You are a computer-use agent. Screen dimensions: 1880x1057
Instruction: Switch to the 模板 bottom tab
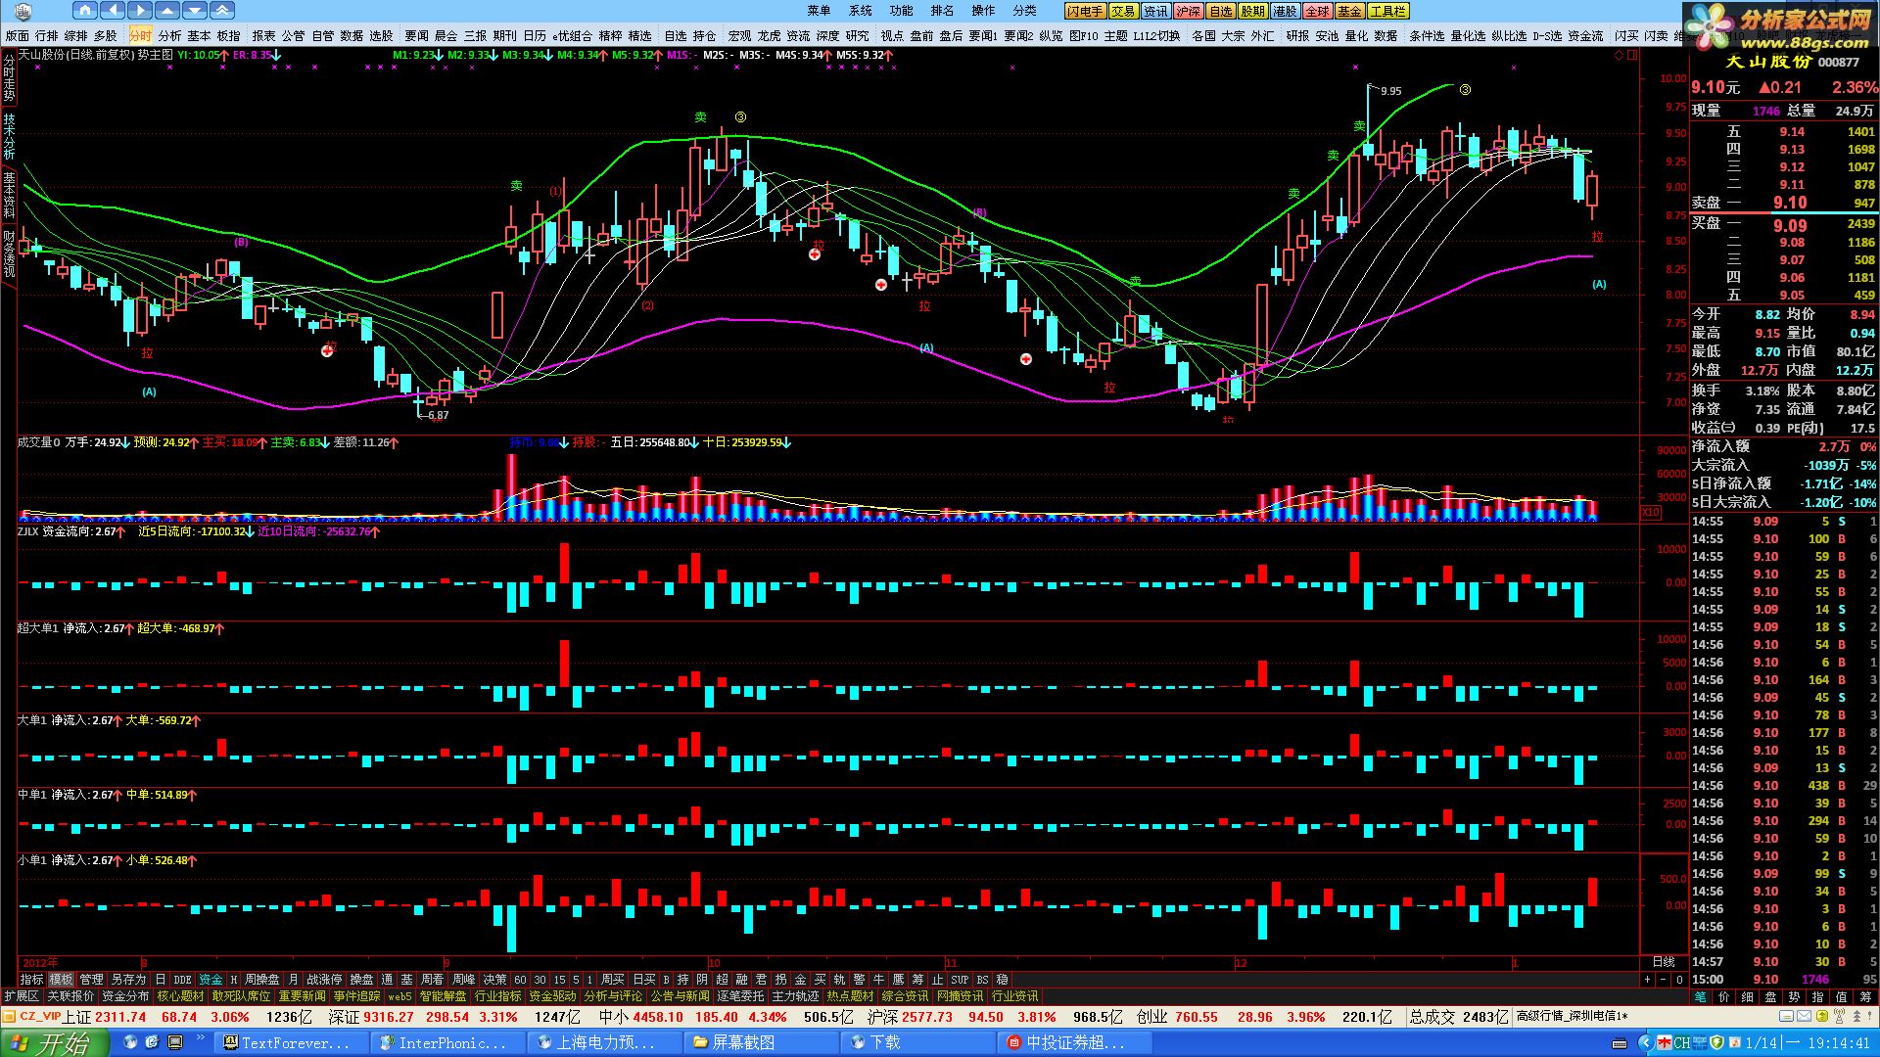(x=61, y=979)
